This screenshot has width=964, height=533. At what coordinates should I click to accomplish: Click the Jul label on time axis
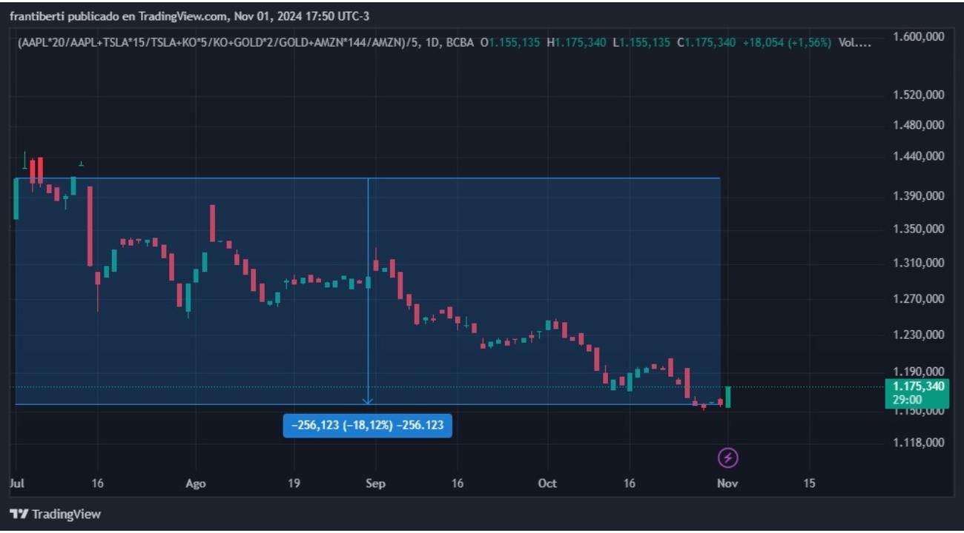[x=16, y=483]
